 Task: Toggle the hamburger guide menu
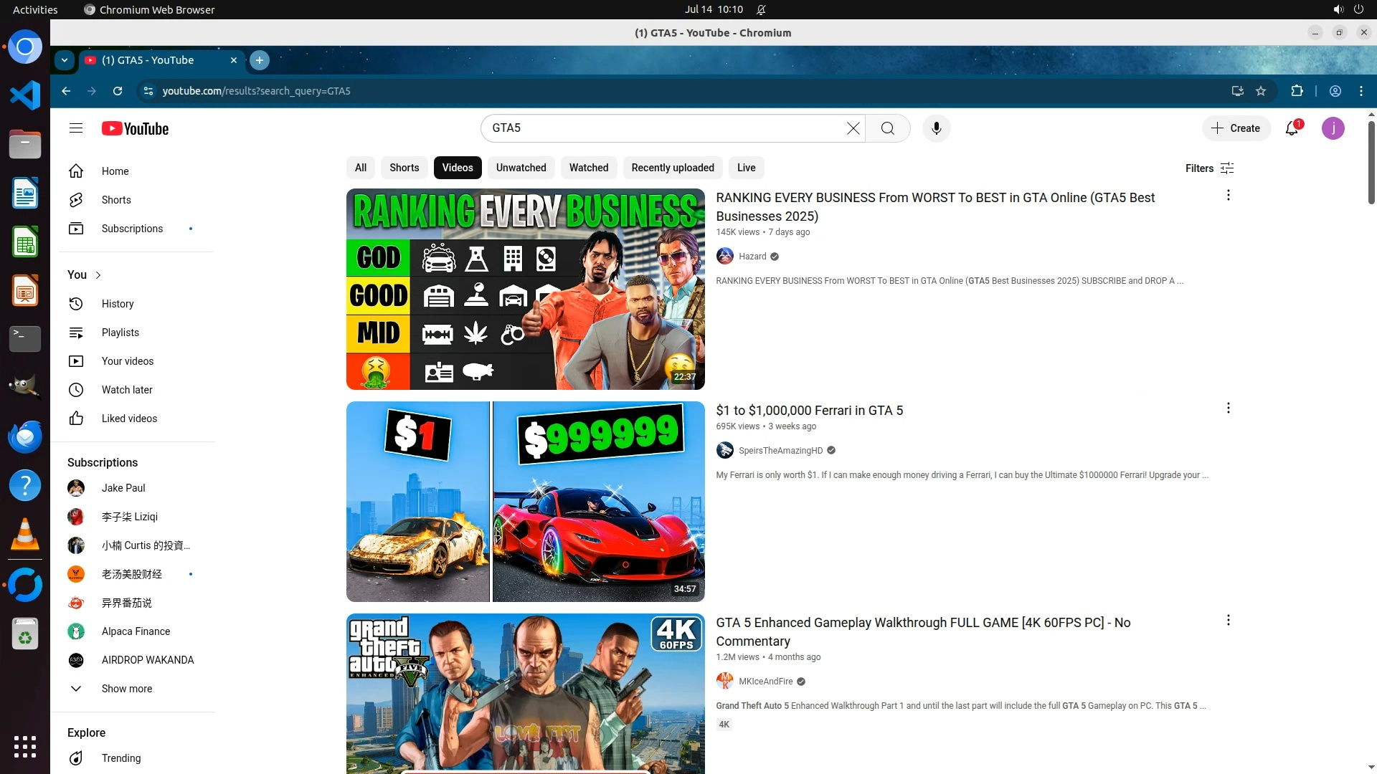(76, 128)
